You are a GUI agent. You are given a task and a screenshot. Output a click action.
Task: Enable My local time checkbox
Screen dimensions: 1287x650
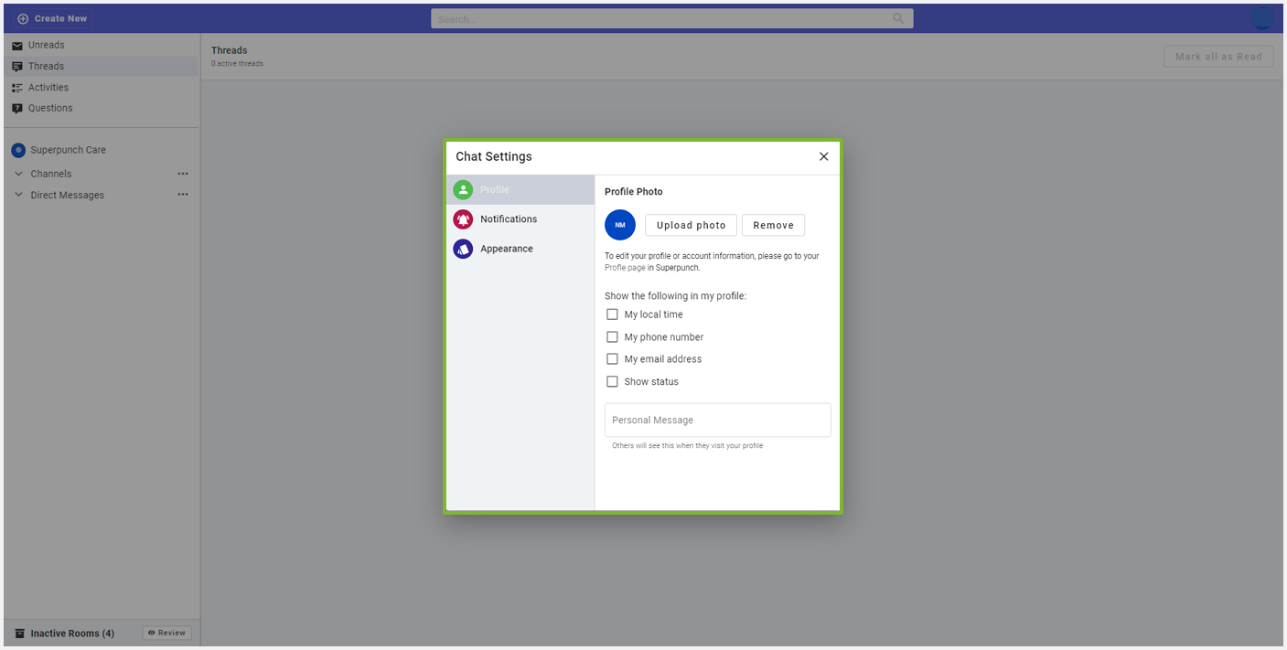click(x=613, y=314)
